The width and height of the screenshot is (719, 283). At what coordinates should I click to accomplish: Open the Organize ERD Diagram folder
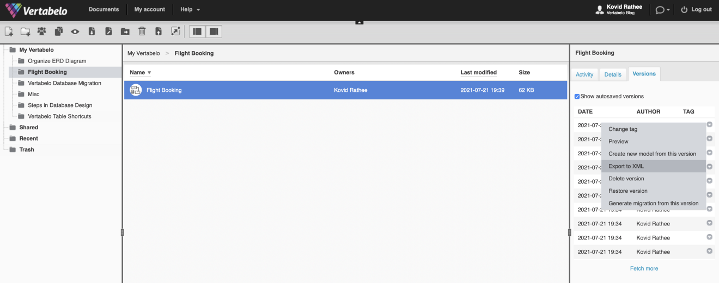point(57,61)
